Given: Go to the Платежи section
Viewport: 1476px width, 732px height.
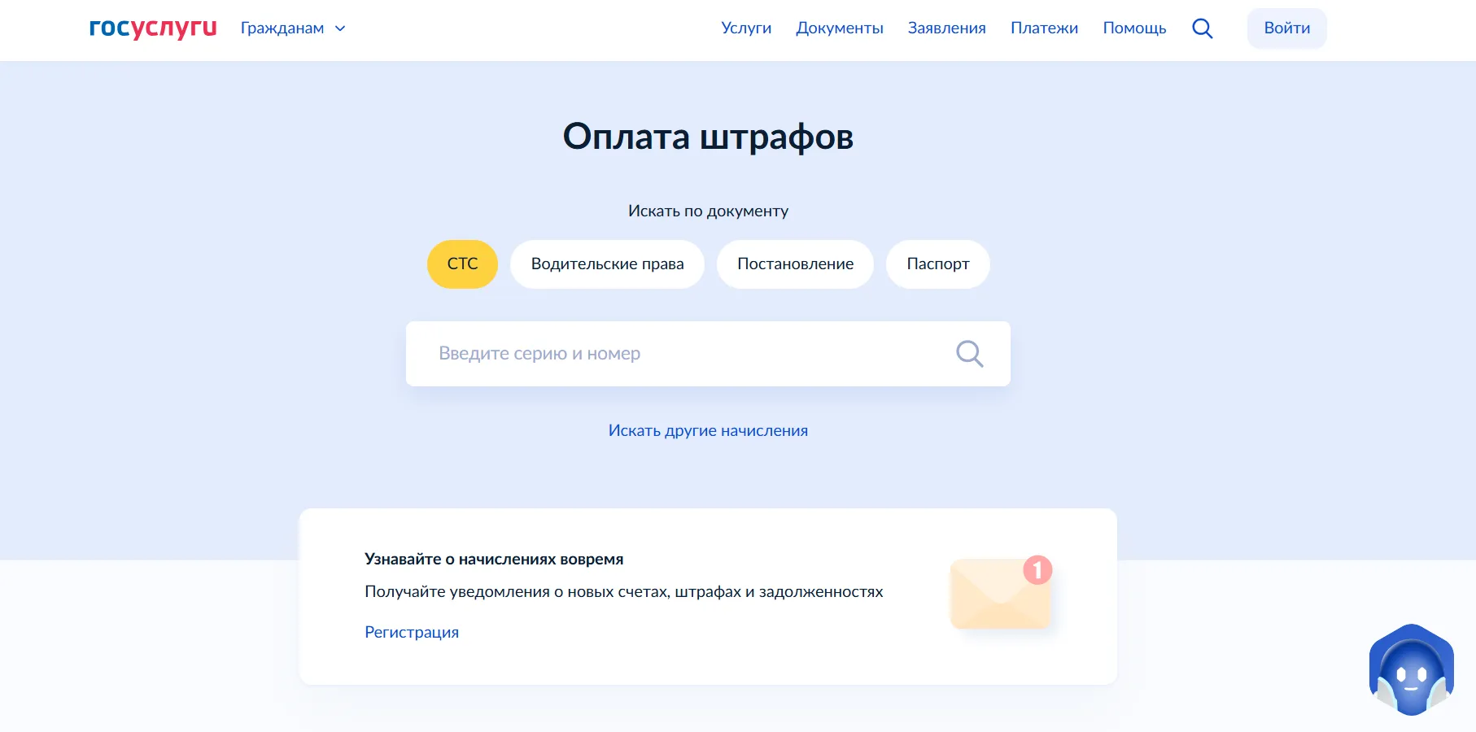Looking at the screenshot, I should 1044,28.
